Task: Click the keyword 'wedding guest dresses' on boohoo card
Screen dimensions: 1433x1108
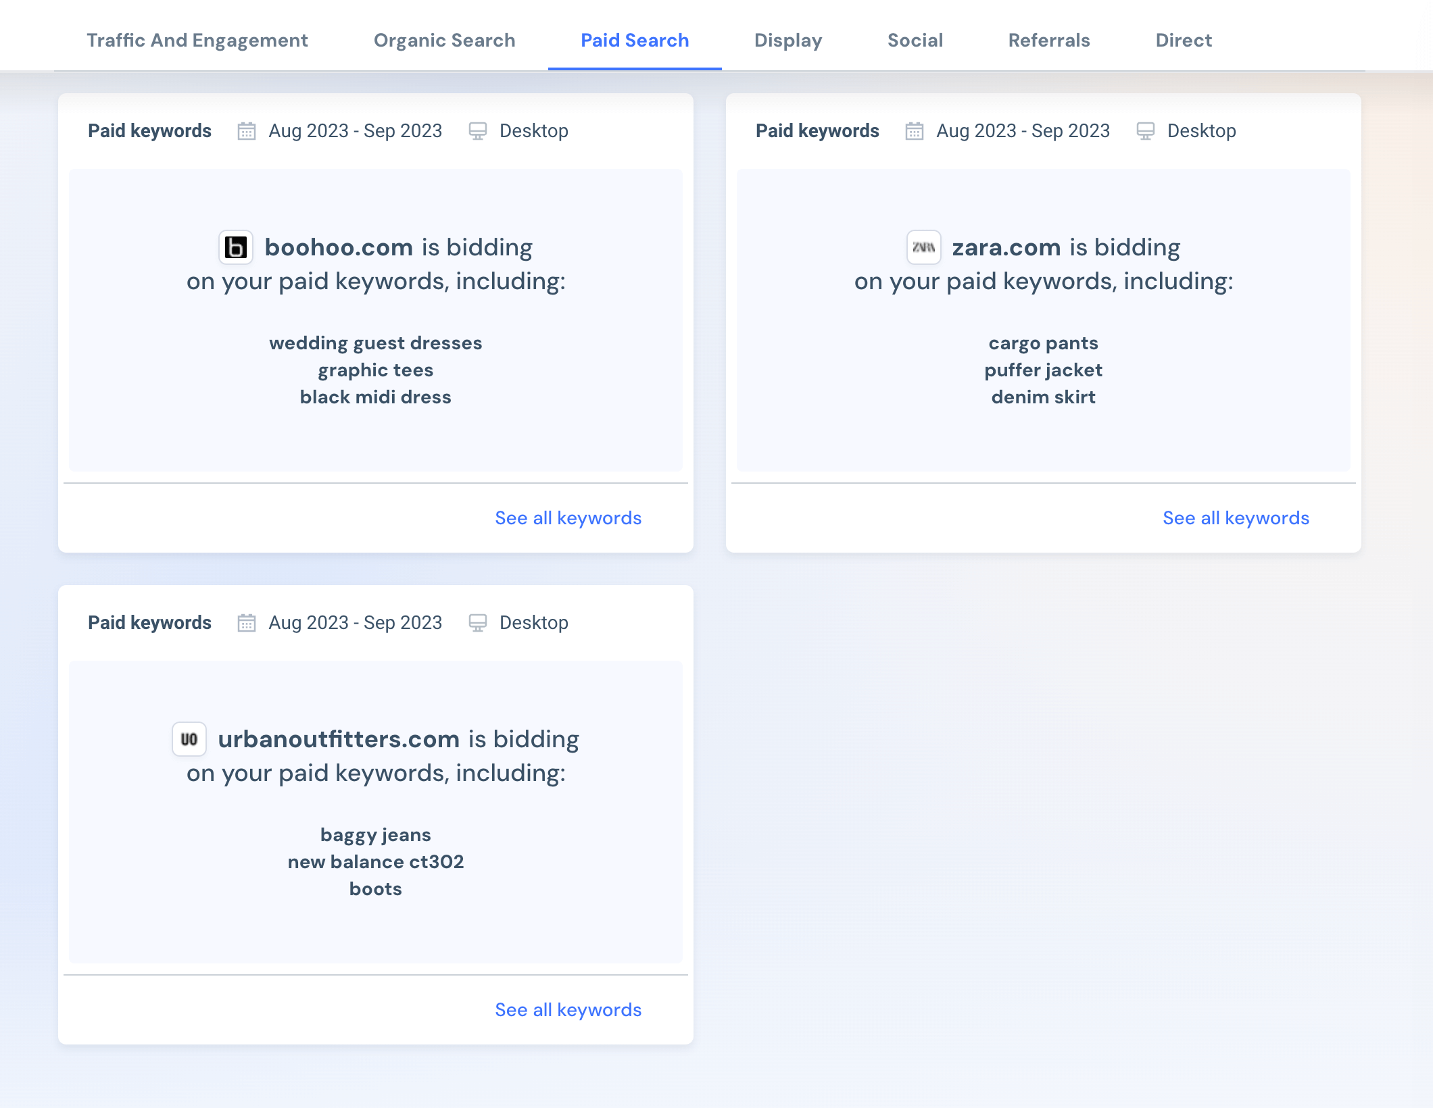Action: [x=376, y=343]
